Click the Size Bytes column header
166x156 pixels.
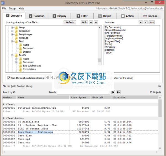click(x=80, y=97)
